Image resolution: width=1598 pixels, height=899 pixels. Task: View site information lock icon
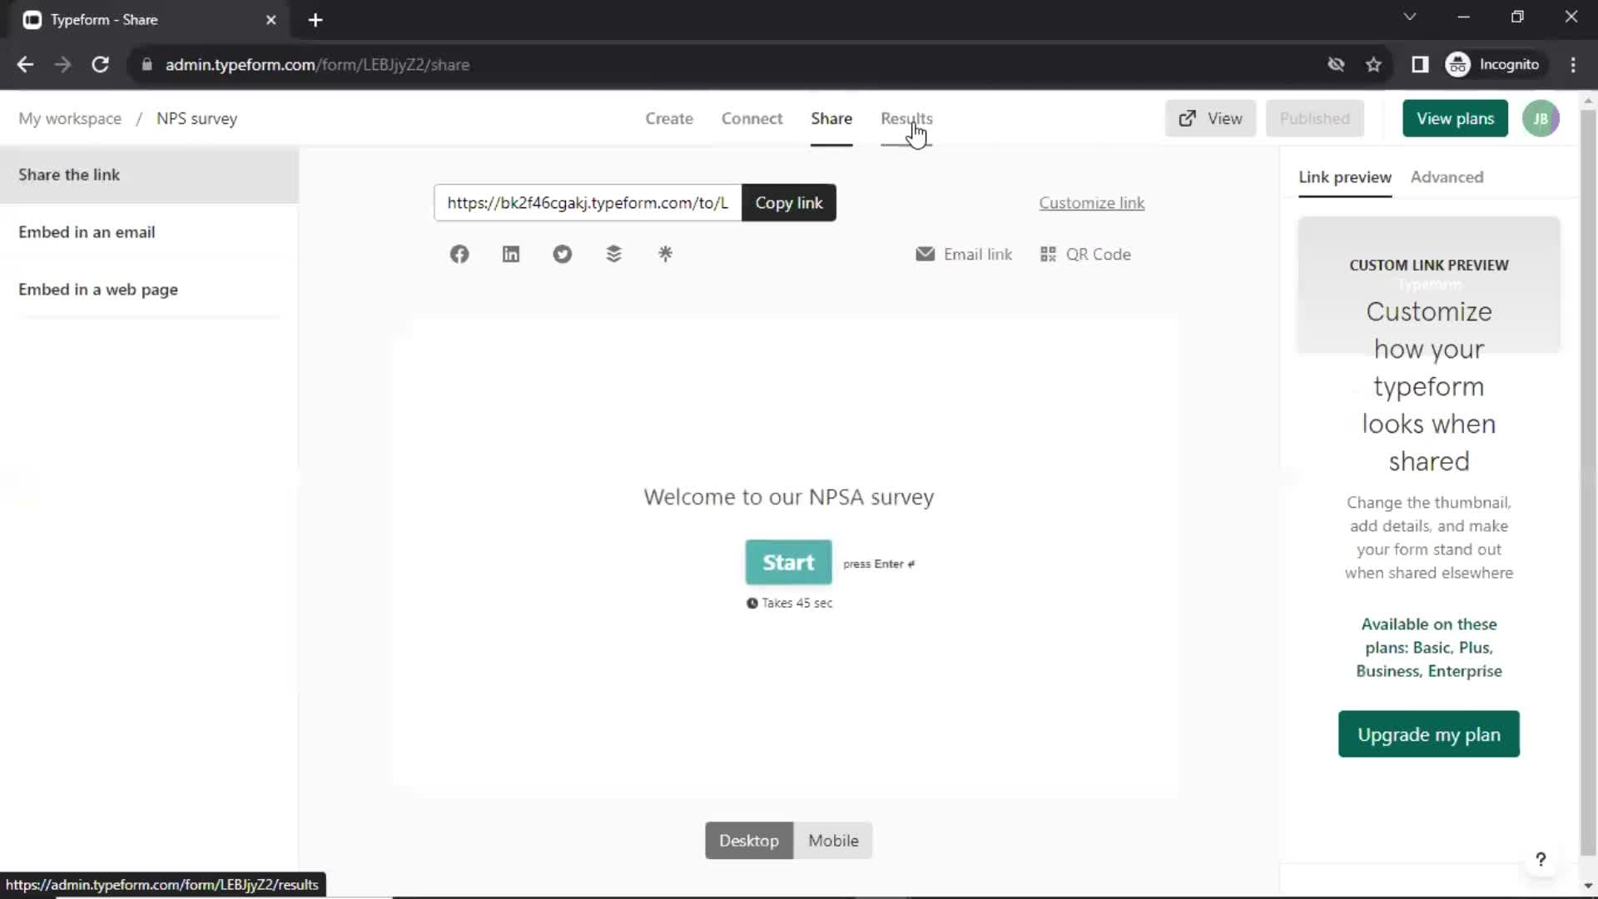pyautogui.click(x=146, y=64)
